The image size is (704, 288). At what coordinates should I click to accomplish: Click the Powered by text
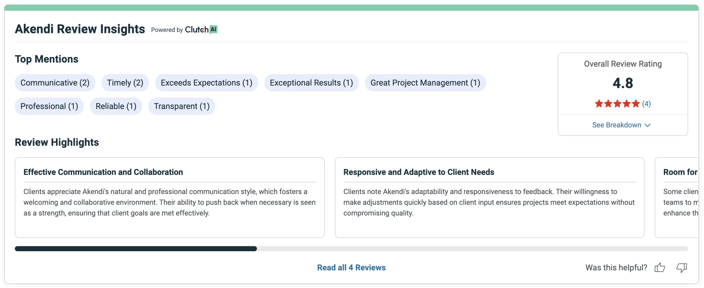167,30
